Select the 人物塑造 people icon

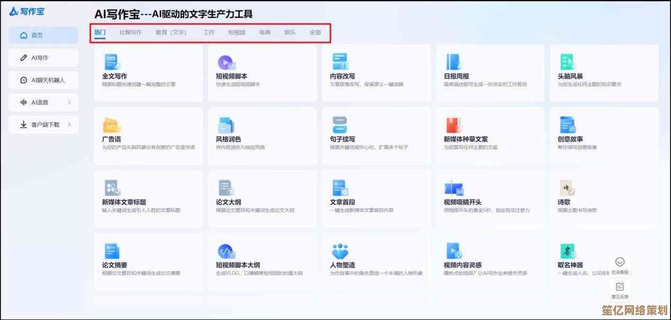pyautogui.click(x=339, y=251)
